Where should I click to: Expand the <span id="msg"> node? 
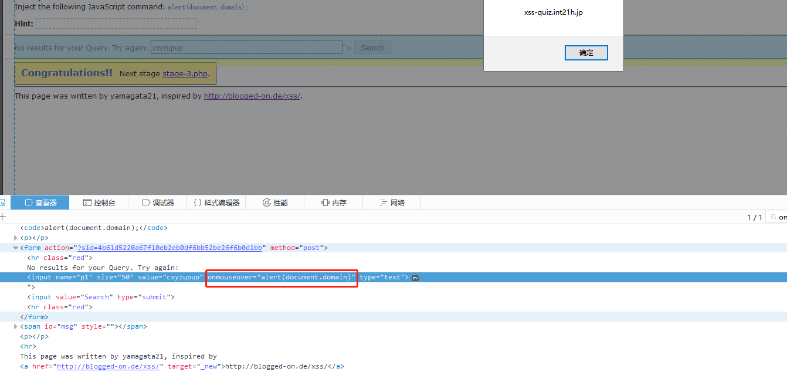pyautogui.click(x=15, y=326)
